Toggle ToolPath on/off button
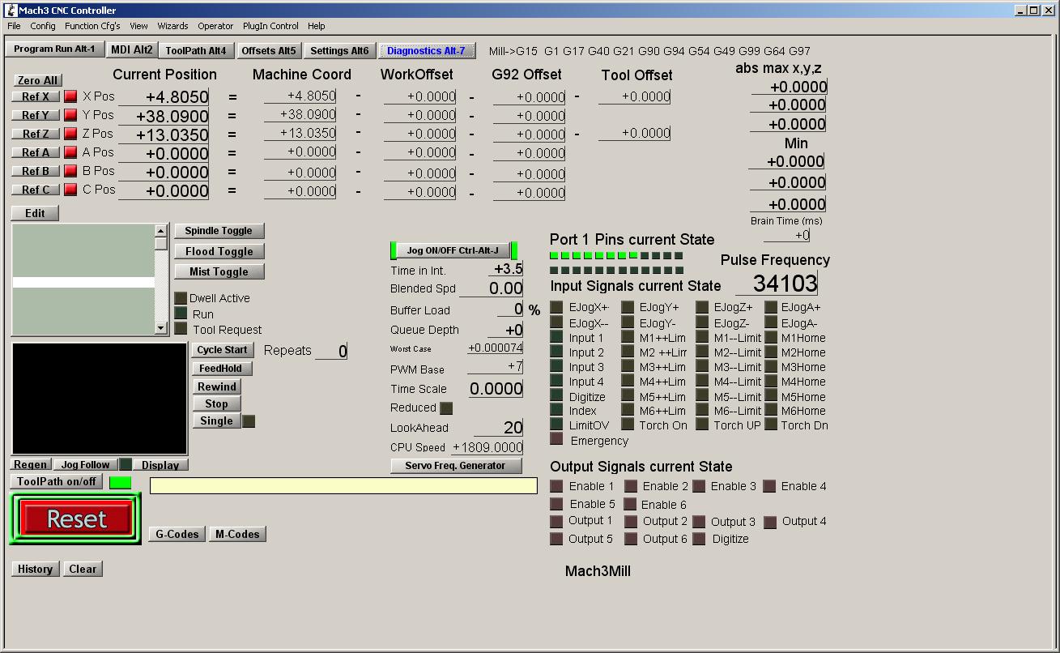This screenshot has height=653, width=1060. 57,482
